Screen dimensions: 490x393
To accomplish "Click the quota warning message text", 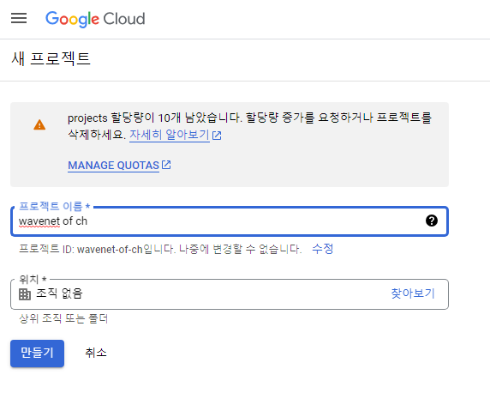I will click(249, 126).
